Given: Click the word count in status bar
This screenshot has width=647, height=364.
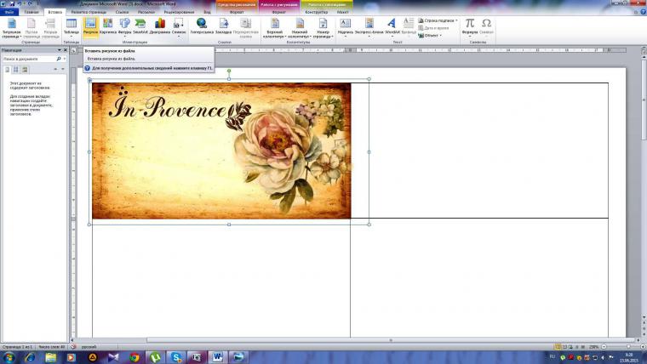Looking at the screenshot, I should [x=52, y=347].
